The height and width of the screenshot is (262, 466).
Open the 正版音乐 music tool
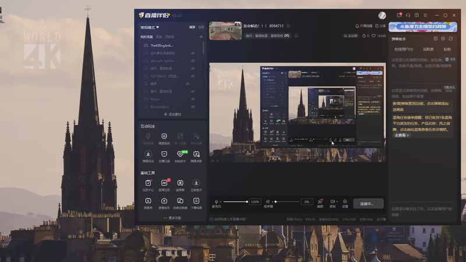196,185
